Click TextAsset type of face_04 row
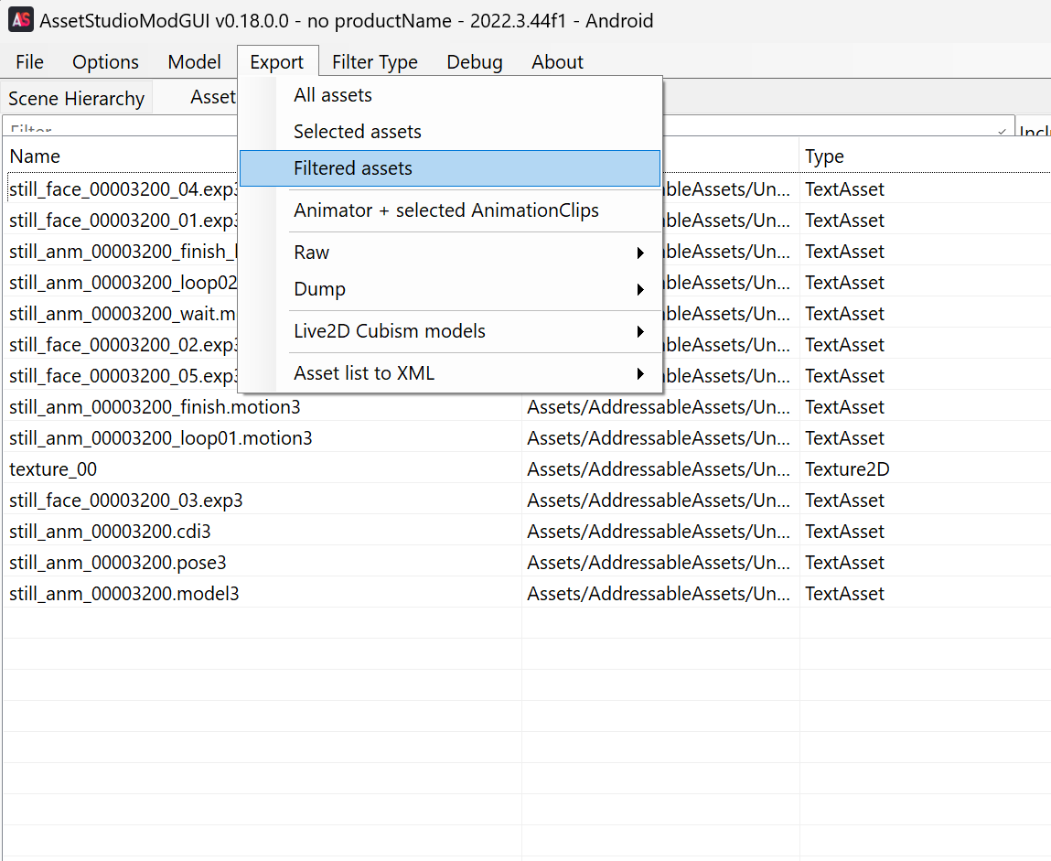The height and width of the screenshot is (861, 1051). [844, 189]
